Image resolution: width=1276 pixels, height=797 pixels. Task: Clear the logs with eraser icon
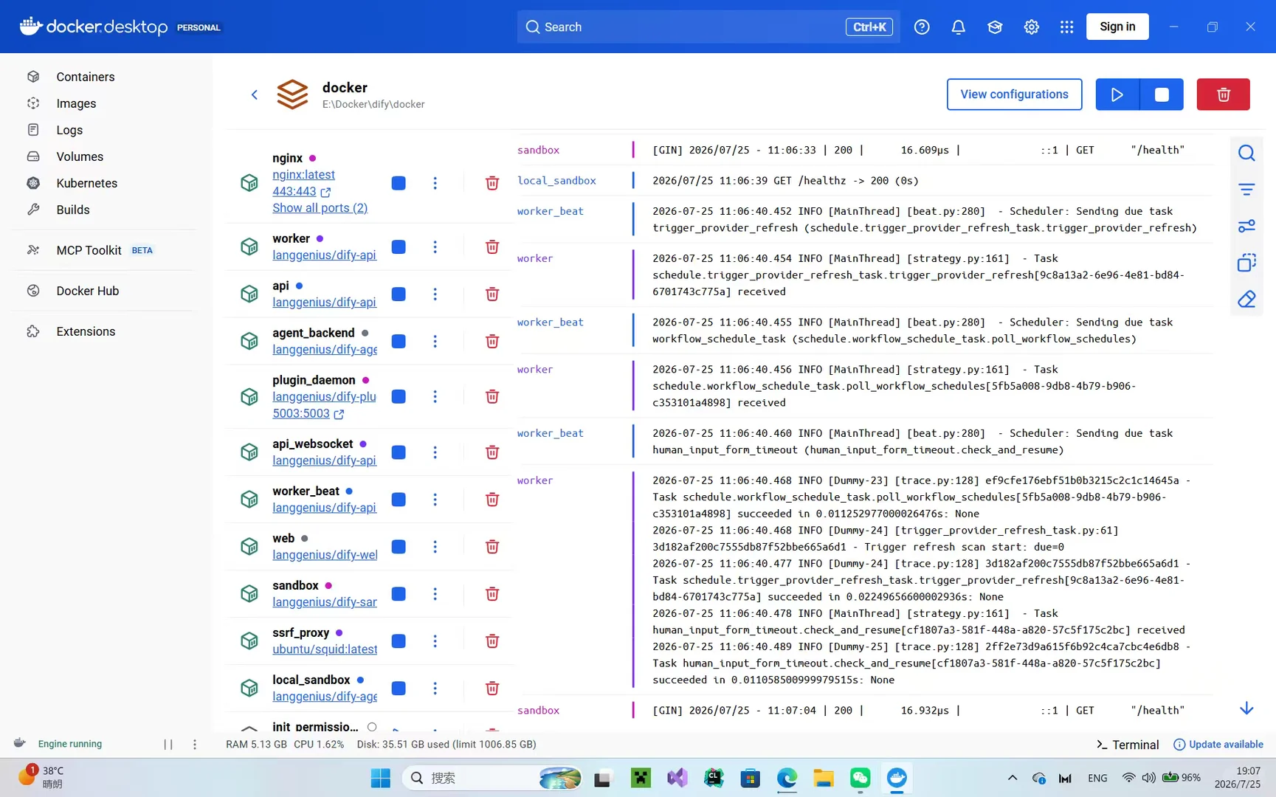point(1246,299)
